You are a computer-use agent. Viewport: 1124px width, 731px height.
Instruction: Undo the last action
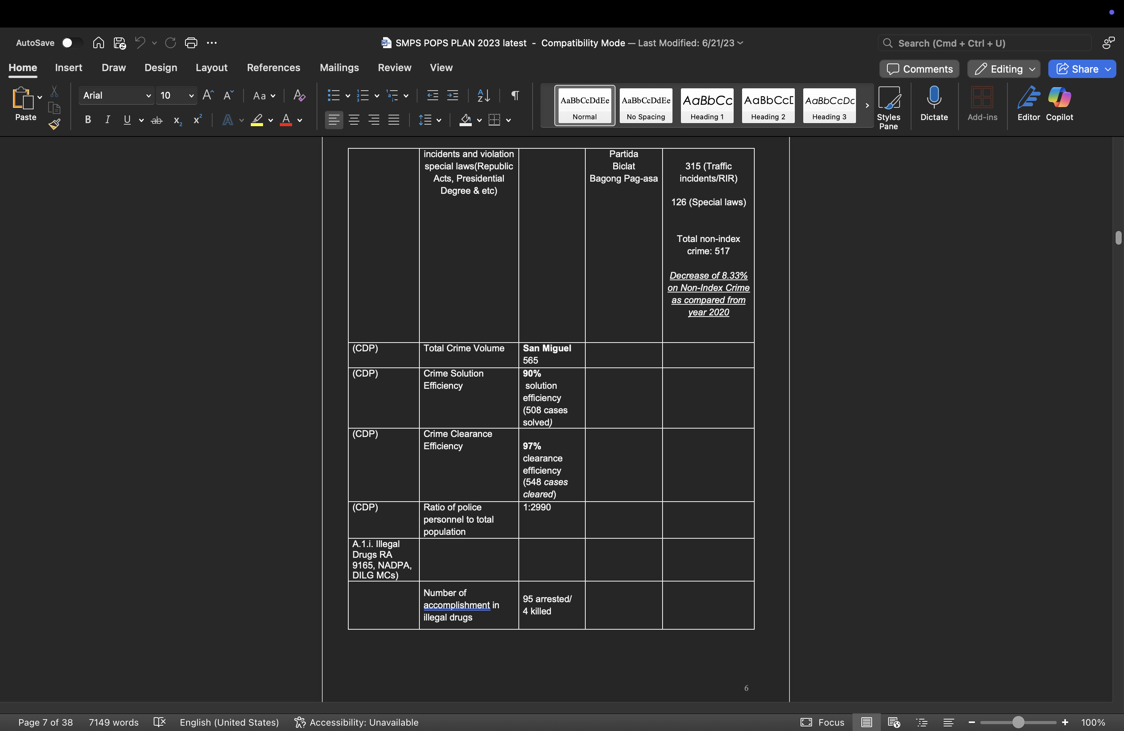(140, 43)
